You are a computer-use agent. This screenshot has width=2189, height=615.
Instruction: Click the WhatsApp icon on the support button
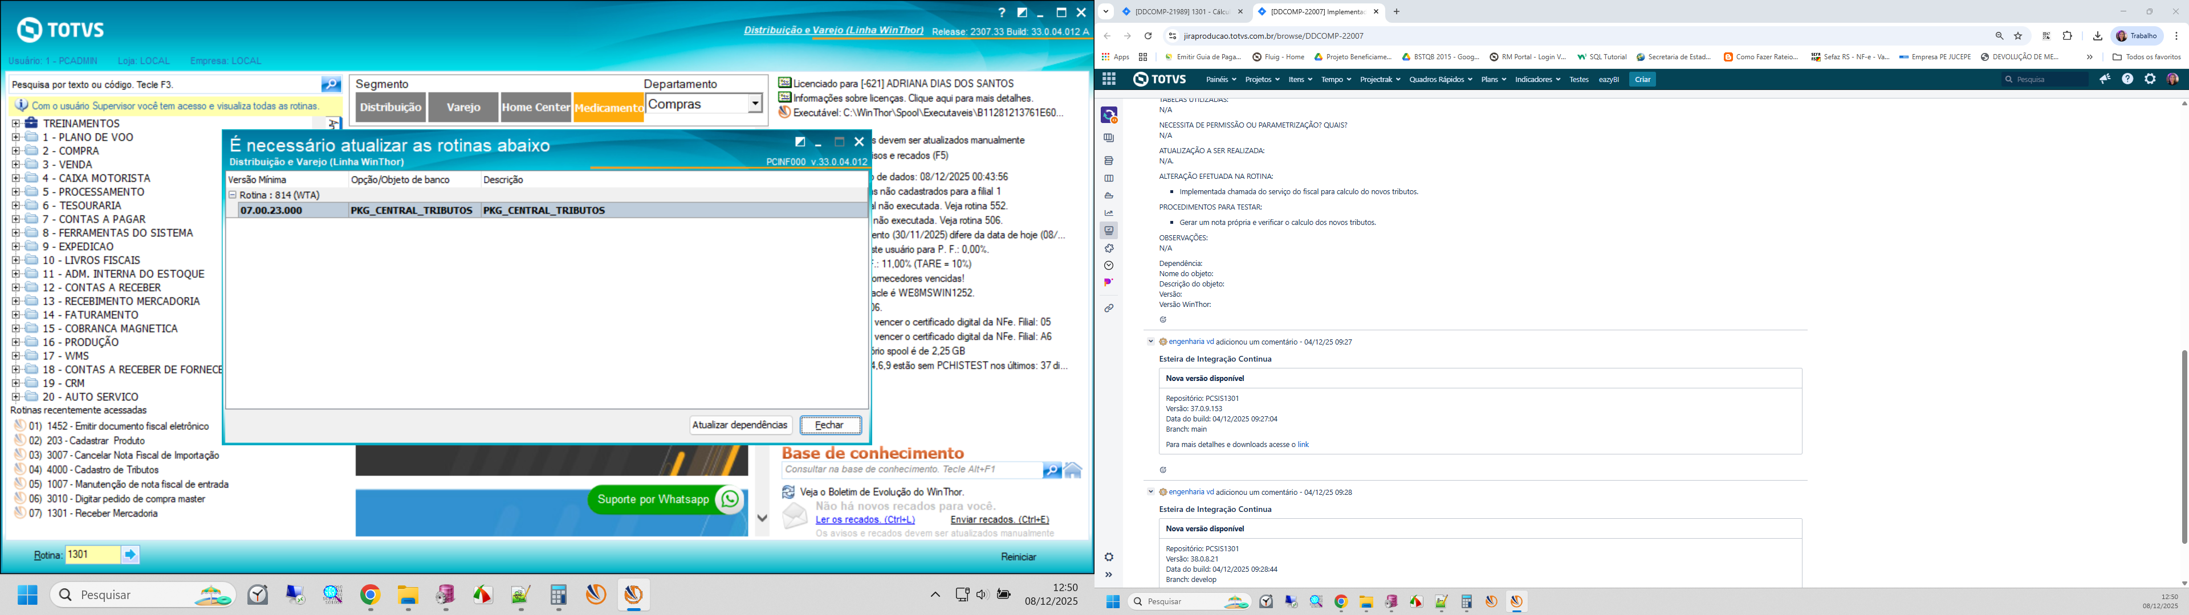729,499
